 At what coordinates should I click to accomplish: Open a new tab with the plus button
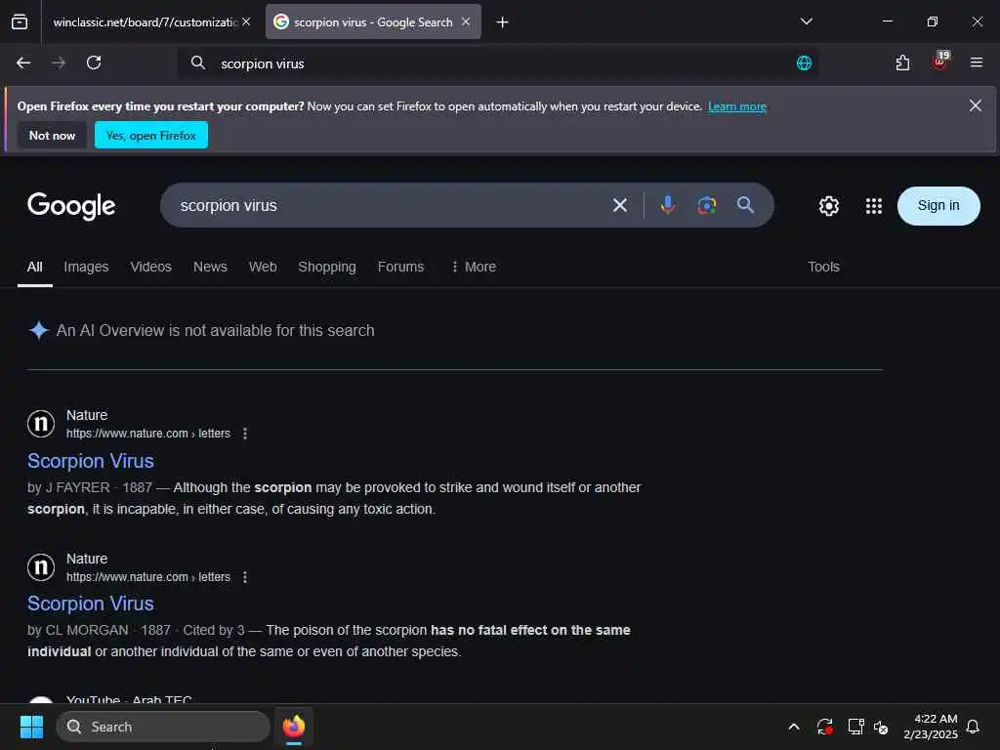[502, 22]
